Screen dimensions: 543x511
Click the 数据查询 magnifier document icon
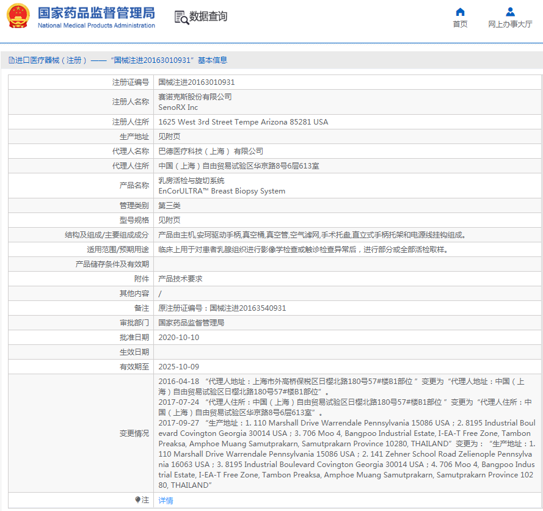coord(181,17)
